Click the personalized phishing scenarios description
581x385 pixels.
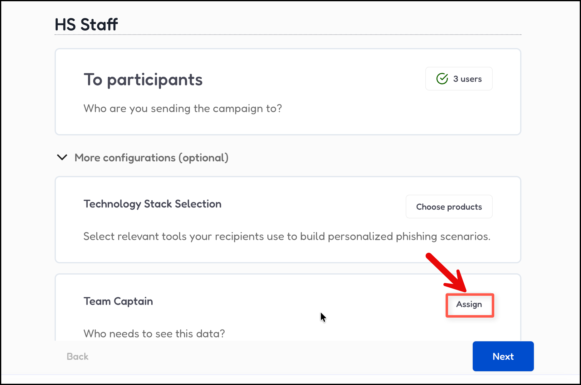point(286,236)
